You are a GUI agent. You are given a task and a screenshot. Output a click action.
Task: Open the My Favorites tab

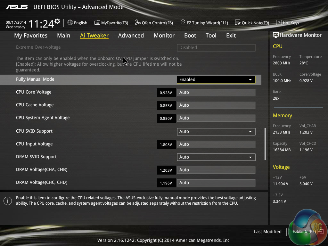(x=31, y=36)
